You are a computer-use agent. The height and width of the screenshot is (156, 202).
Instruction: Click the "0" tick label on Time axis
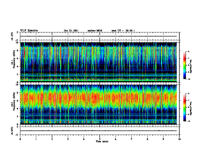pyautogui.click(x=20, y=139)
